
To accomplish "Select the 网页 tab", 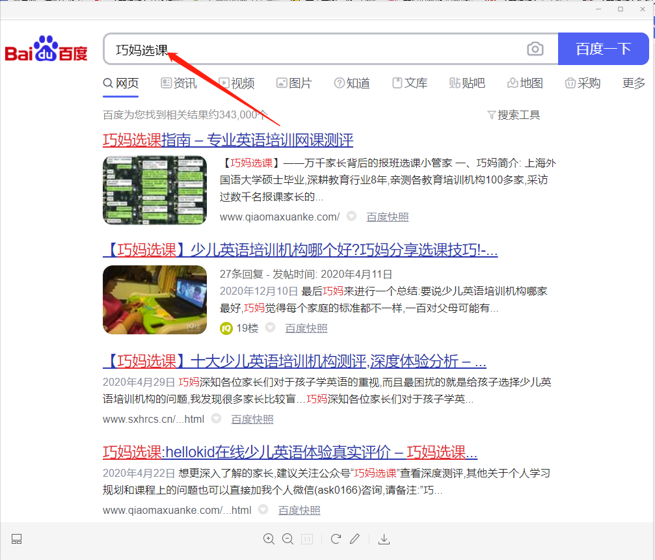I will (121, 83).
